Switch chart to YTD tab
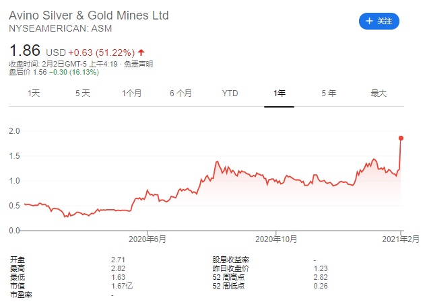 click(x=230, y=93)
